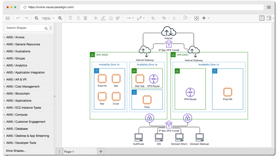Select the Line color pencil tool
The height and width of the screenshot is (156, 278).
[x=103, y=18]
